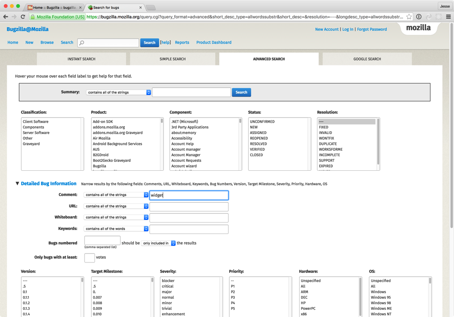Switch to the Simple Search tab
This screenshot has width=454, height=317.
(x=173, y=59)
